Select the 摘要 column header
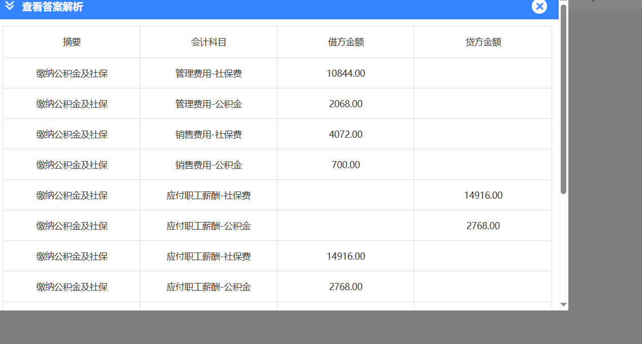This screenshot has height=344, width=642. point(72,42)
